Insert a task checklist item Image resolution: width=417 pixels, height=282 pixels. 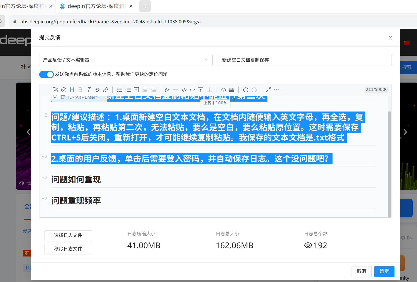click(x=136, y=90)
